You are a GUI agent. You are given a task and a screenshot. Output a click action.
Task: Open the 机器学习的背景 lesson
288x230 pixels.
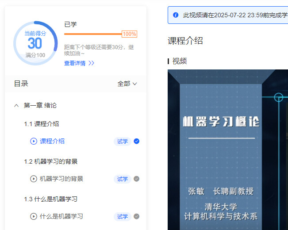[61, 179]
